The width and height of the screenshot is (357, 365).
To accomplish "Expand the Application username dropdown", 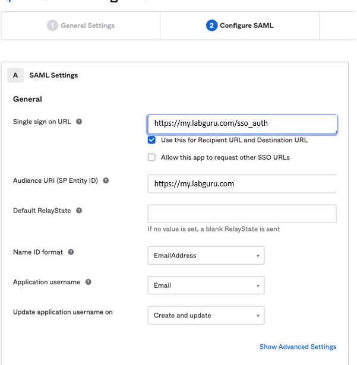I will click(206, 285).
